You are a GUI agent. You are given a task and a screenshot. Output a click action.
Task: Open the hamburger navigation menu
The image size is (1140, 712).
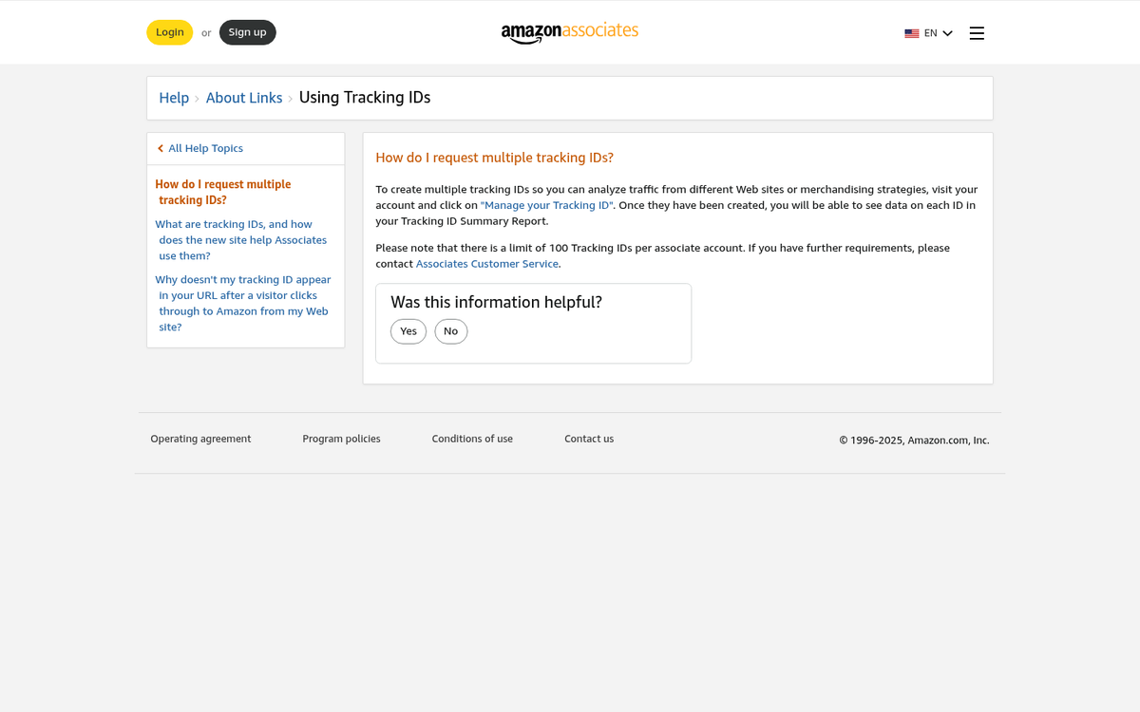(977, 32)
